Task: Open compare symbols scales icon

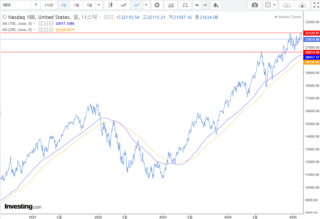Action: click(185, 5)
